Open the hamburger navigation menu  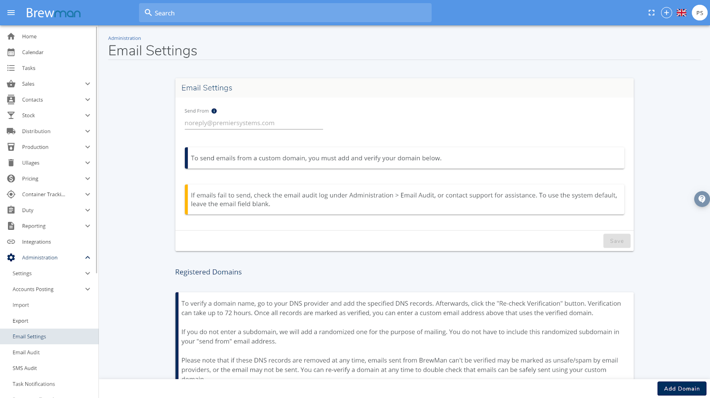pyautogui.click(x=11, y=13)
